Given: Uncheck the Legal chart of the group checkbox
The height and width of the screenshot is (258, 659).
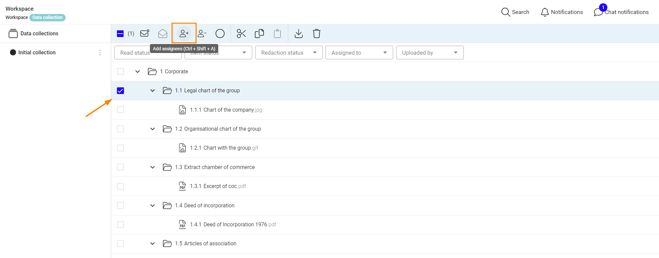Looking at the screenshot, I should [x=121, y=91].
